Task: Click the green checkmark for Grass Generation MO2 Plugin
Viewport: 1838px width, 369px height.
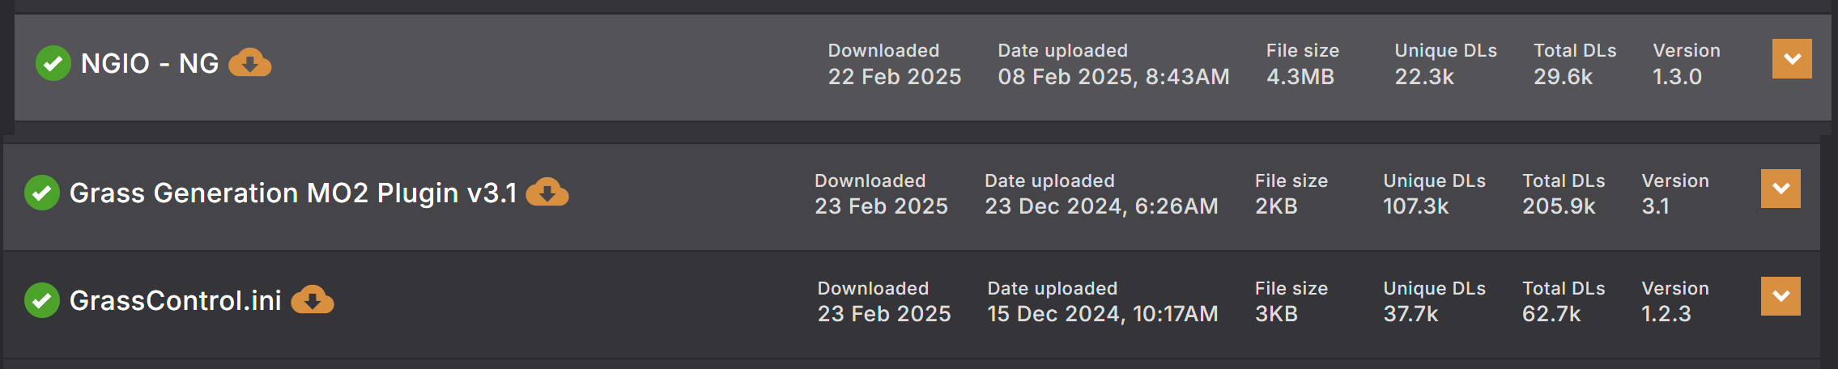Action: click(42, 193)
